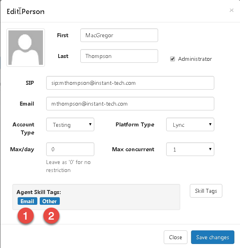Save changes to the person

click(x=213, y=237)
